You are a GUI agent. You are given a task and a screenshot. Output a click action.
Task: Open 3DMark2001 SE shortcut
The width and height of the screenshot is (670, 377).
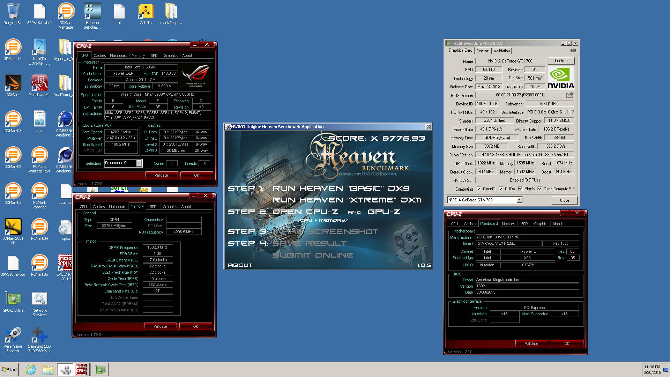13,232
